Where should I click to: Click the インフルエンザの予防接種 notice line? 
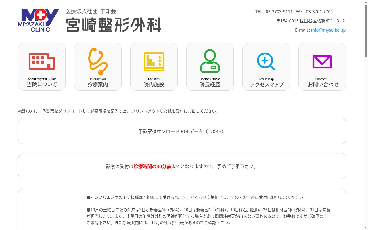(195, 197)
